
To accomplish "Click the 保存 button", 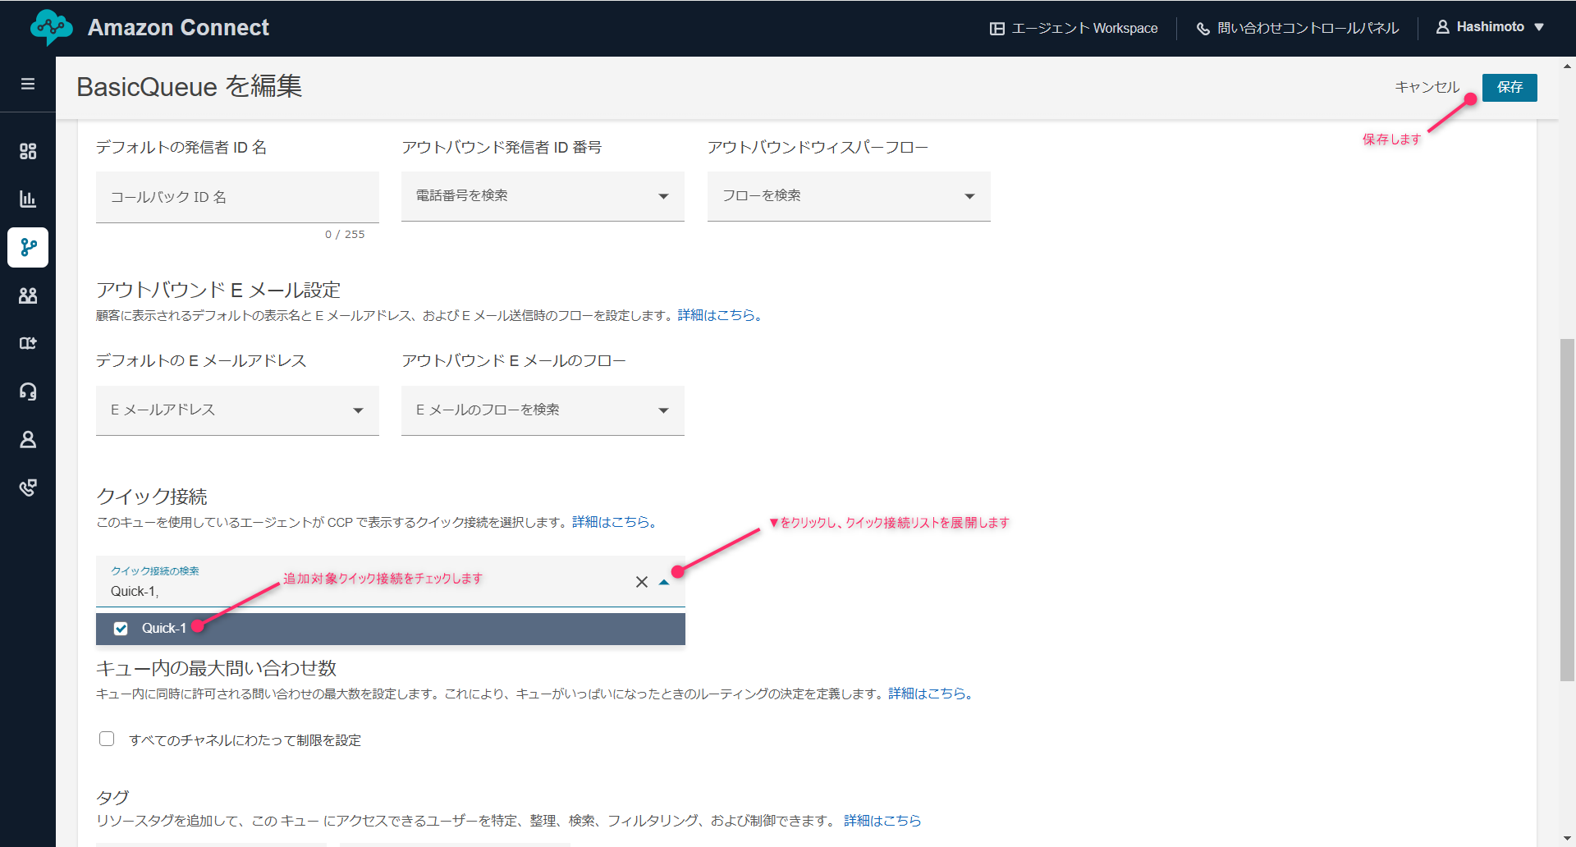I will tap(1509, 87).
